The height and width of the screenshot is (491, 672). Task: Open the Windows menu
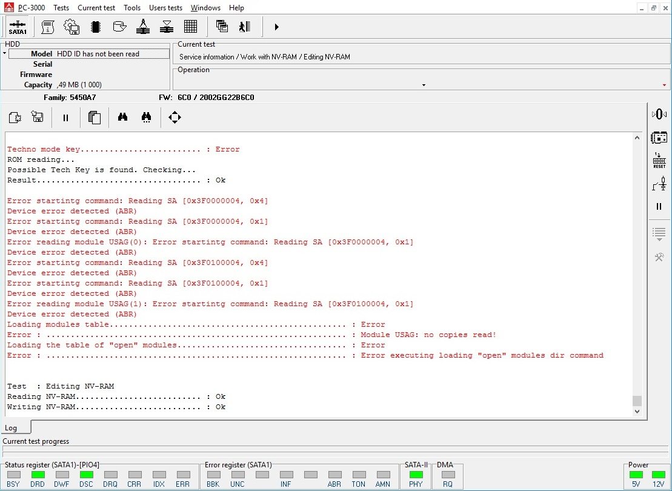pyautogui.click(x=205, y=8)
